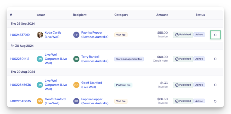Click the Published status badge for I-0024837019
This screenshot has width=231, height=114.
(x=183, y=35)
